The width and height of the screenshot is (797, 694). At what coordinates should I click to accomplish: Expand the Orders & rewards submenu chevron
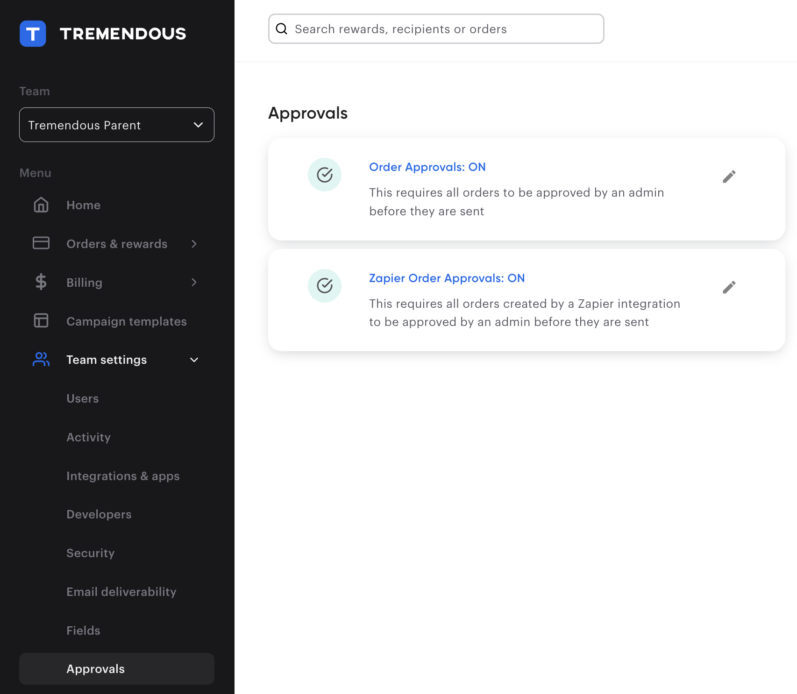[194, 244]
